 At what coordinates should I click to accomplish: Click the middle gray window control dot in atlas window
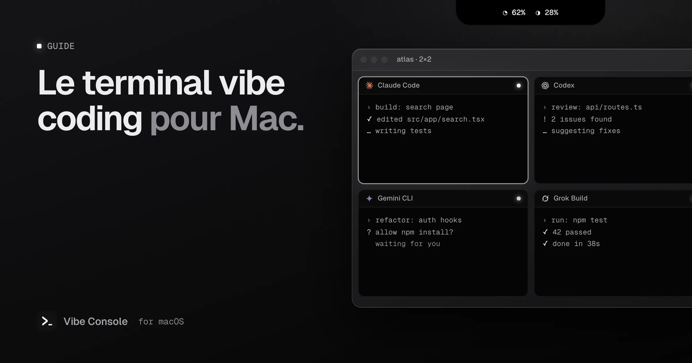(x=374, y=60)
